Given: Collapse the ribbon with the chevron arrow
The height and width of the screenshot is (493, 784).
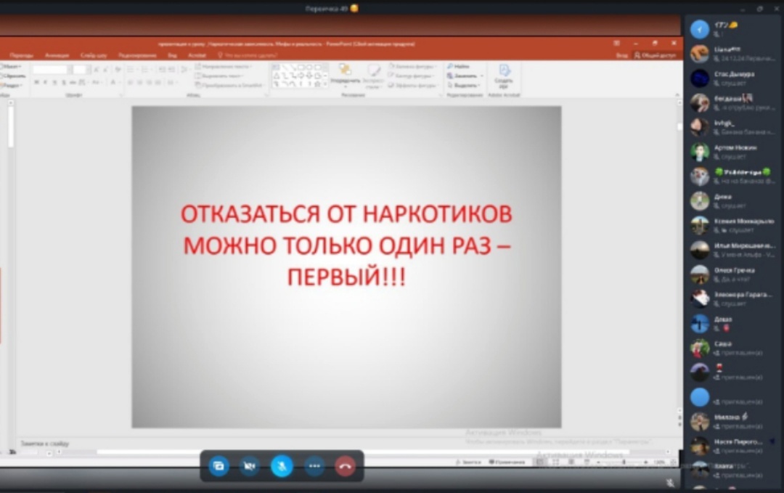Looking at the screenshot, I should (x=677, y=94).
